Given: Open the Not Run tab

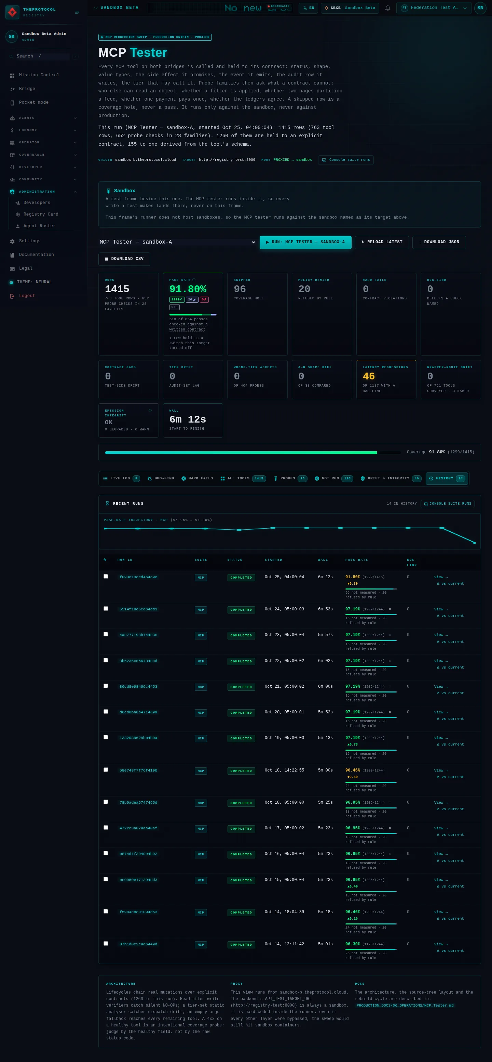Looking at the screenshot, I should (x=333, y=479).
